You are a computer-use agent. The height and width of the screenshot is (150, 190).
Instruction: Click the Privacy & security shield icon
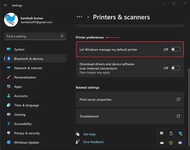tap(9, 133)
